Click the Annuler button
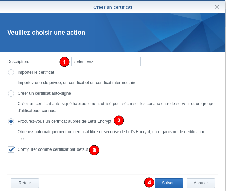Screen dimensions: 226x191 (x=200, y=183)
